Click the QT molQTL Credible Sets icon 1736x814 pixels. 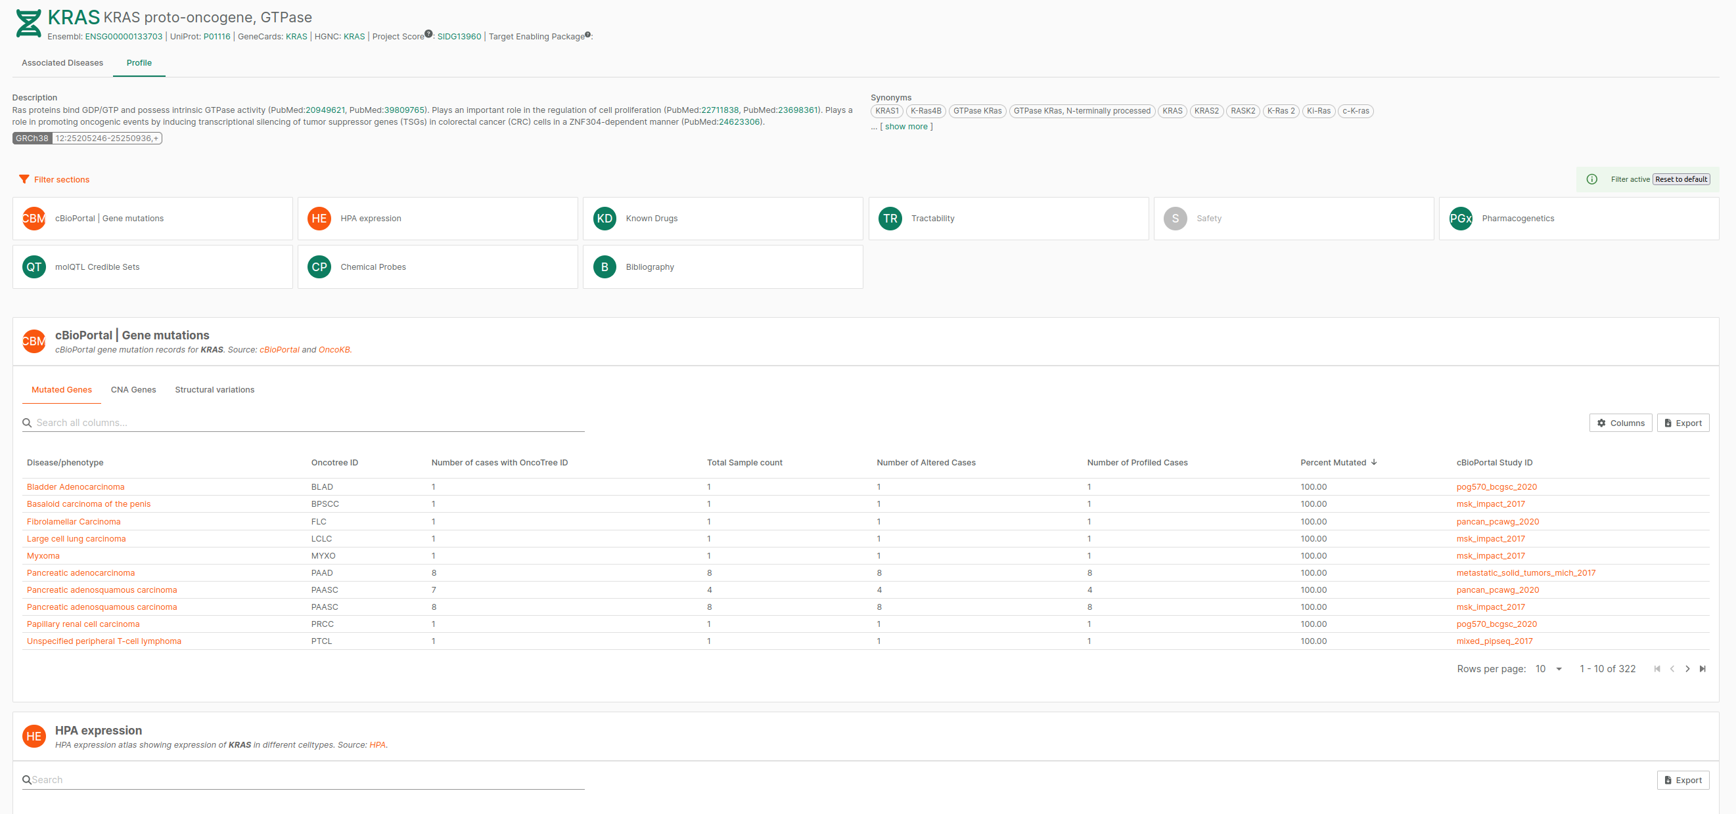pos(34,267)
